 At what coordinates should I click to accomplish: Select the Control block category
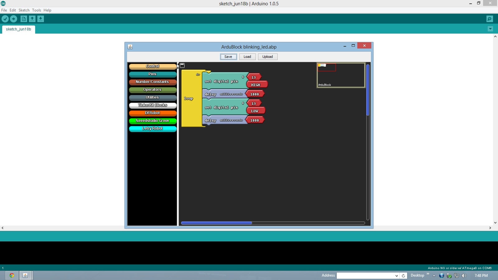pos(152,66)
